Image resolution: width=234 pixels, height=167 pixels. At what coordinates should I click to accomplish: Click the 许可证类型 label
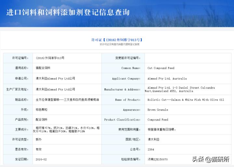pos(20,139)
